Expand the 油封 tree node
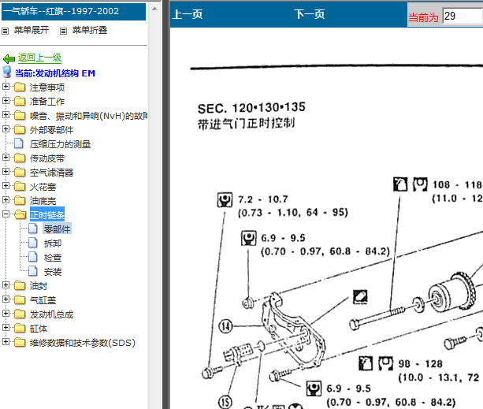 click(x=6, y=285)
